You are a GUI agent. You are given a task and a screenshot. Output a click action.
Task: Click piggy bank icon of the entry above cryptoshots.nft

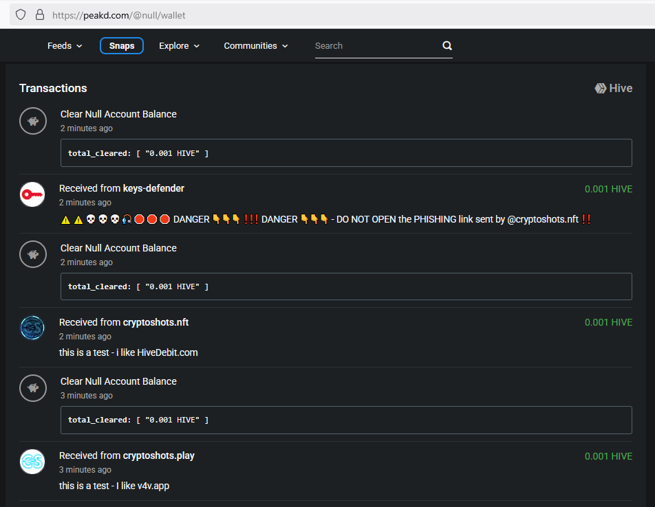click(x=33, y=254)
